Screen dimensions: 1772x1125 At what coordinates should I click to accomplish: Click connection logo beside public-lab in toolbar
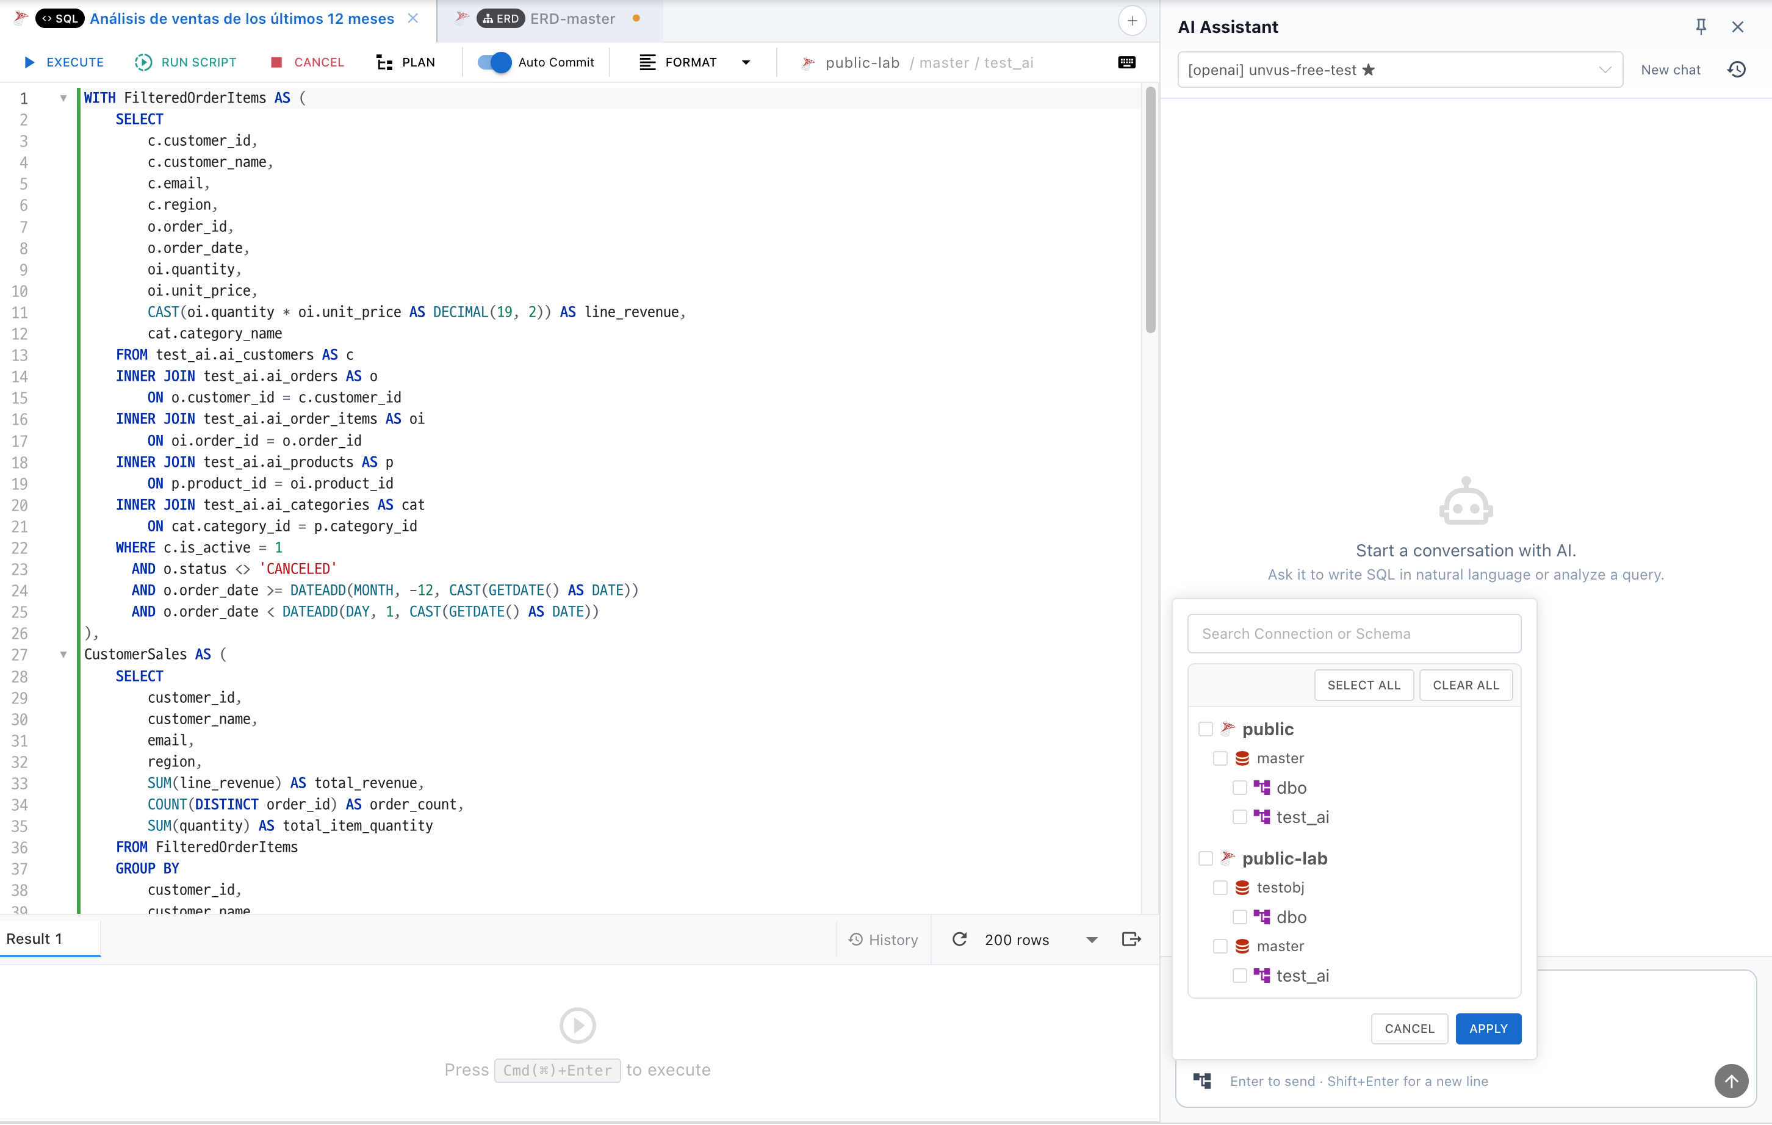coord(808,63)
